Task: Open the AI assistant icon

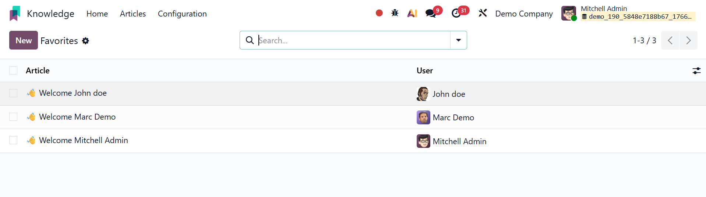Action: 412,14
